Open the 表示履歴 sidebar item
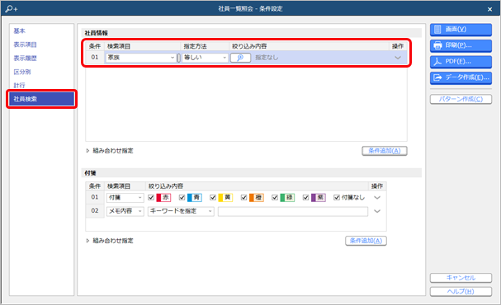501x305 pixels. 25,59
